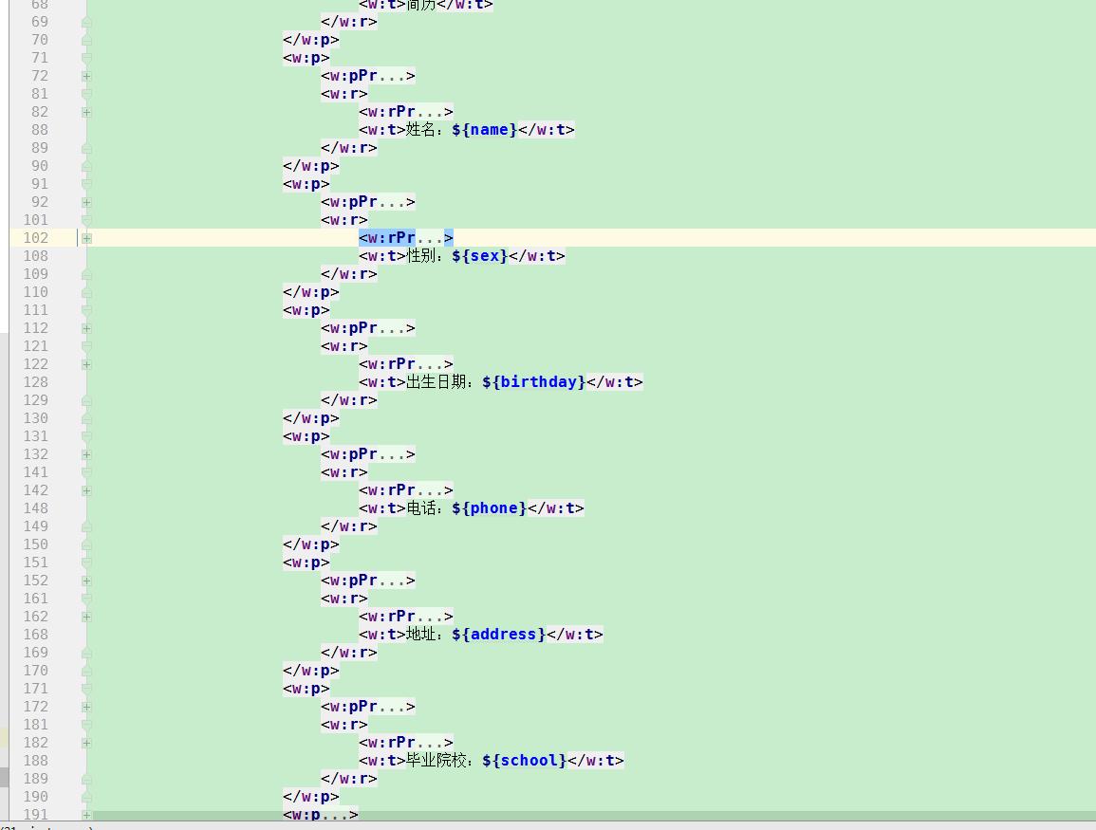Click fold end marker on line 150
1096x830 pixels.
coord(86,544)
